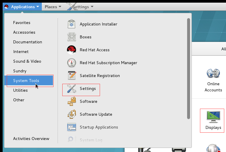The height and width of the screenshot is (152, 226).
Task: Open the Applications menu dropdown
Action: point(22,7)
